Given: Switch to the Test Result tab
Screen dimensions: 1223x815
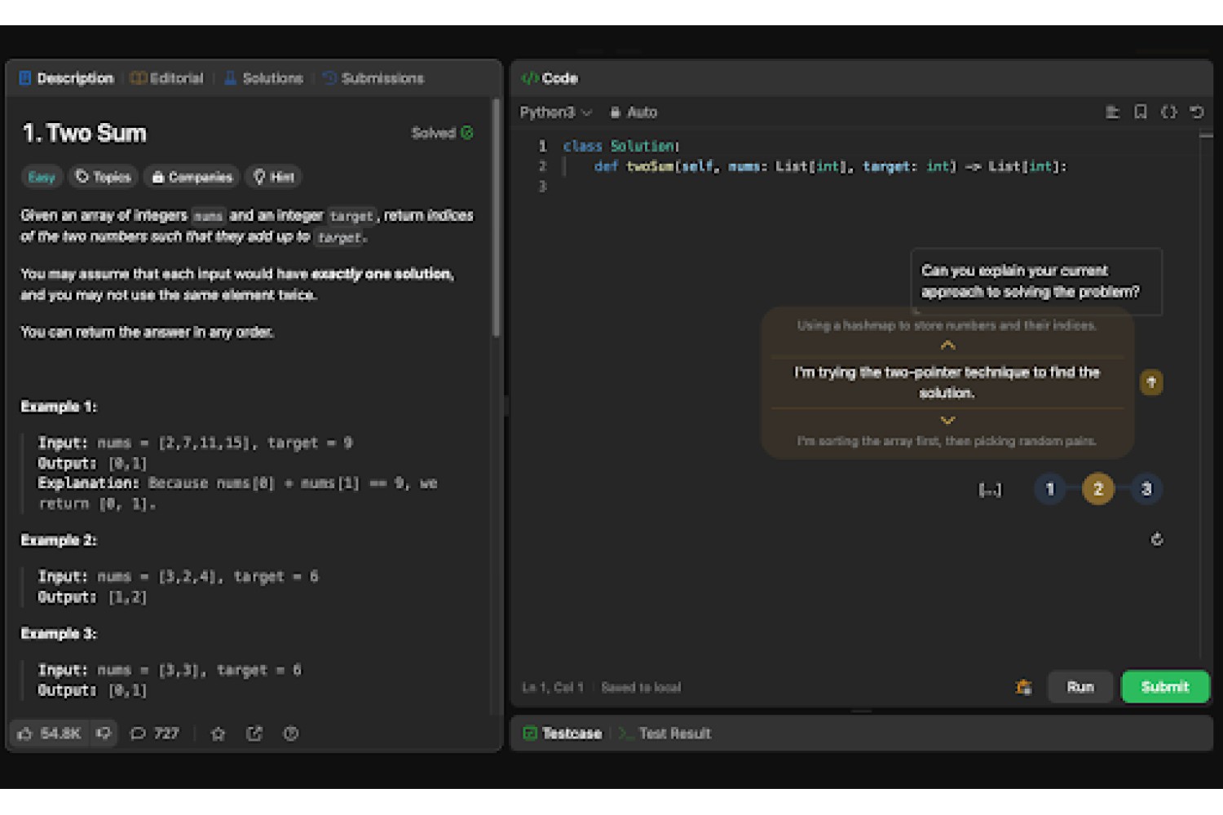Looking at the screenshot, I should (664, 733).
